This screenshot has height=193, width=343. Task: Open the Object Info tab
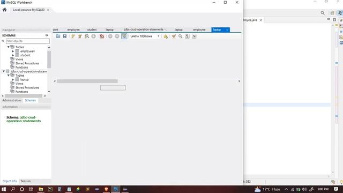[x=10, y=181]
